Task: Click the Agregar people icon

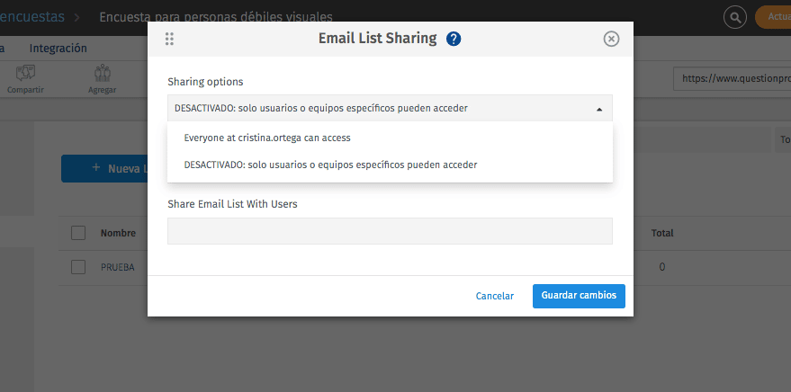Action: pos(103,74)
